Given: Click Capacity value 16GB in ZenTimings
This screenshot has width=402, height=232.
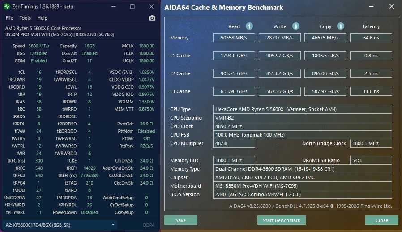Looking at the screenshot, I should [90, 46].
